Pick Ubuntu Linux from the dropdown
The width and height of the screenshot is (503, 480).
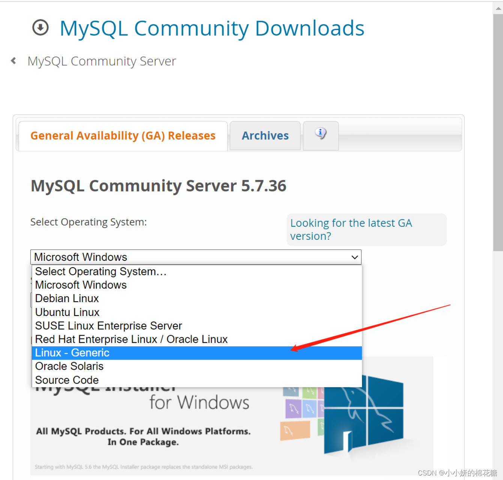(197, 312)
